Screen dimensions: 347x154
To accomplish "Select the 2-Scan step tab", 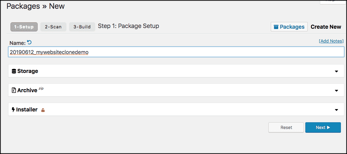I will click(53, 27).
